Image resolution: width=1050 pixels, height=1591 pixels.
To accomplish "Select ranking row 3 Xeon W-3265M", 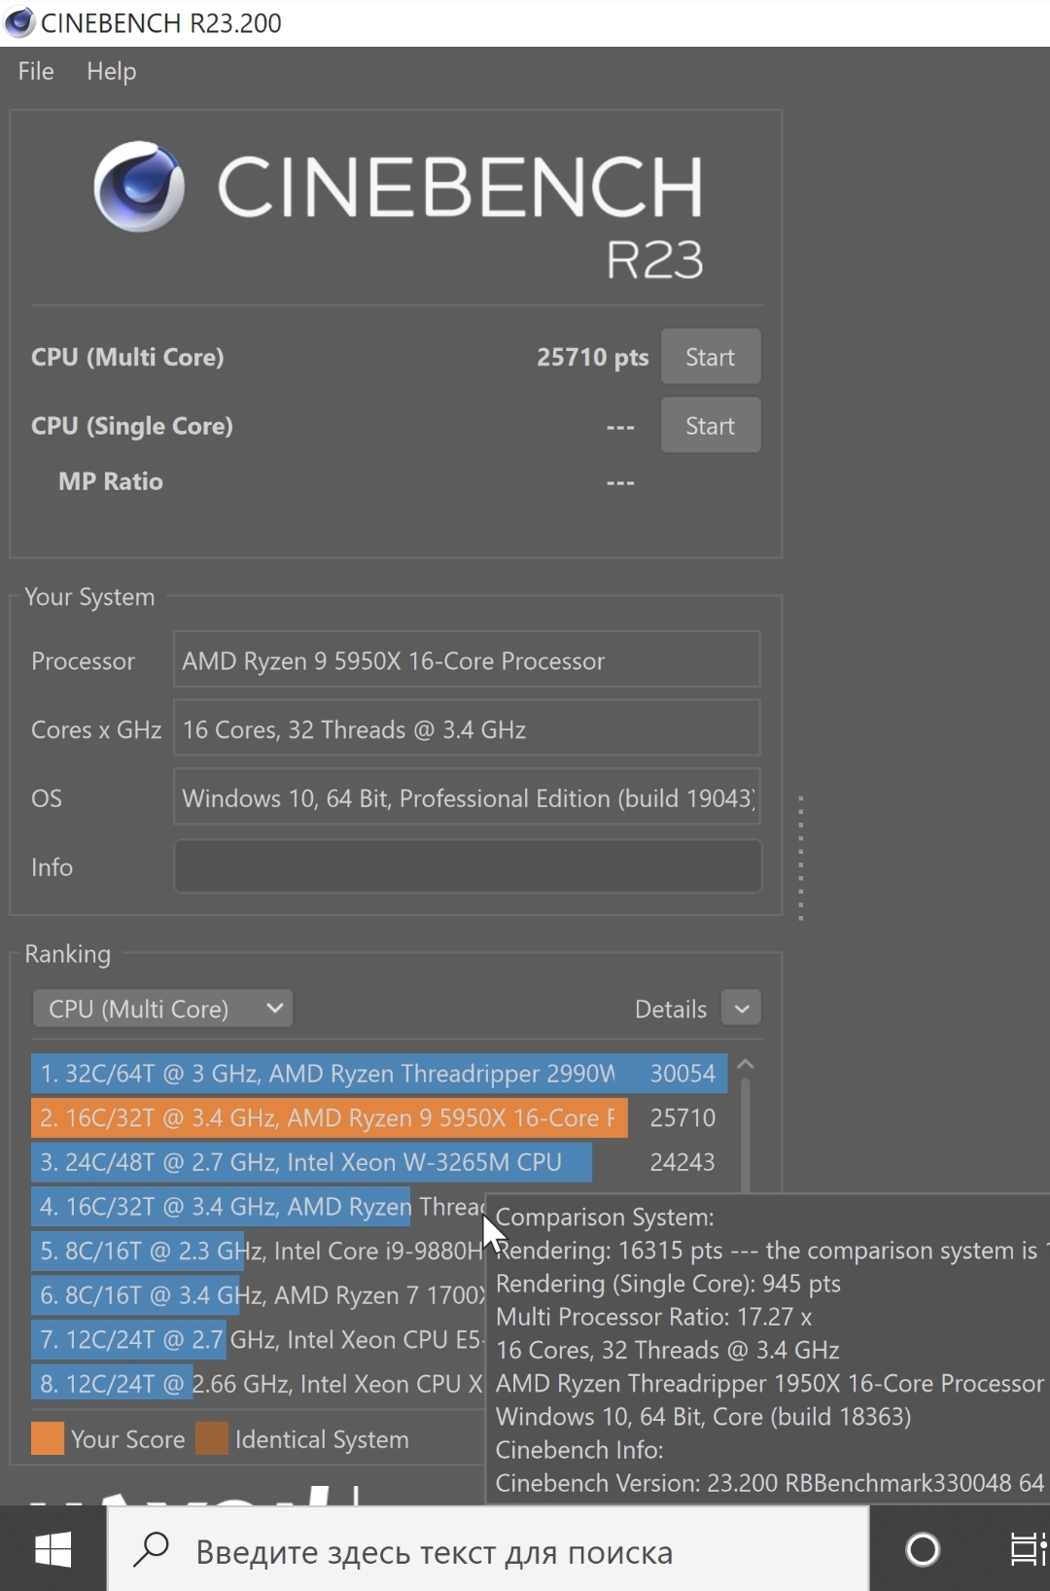I will tap(379, 1162).
